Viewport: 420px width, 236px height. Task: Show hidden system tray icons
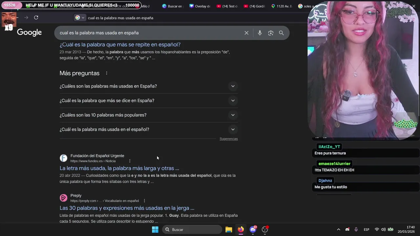click(x=339, y=229)
